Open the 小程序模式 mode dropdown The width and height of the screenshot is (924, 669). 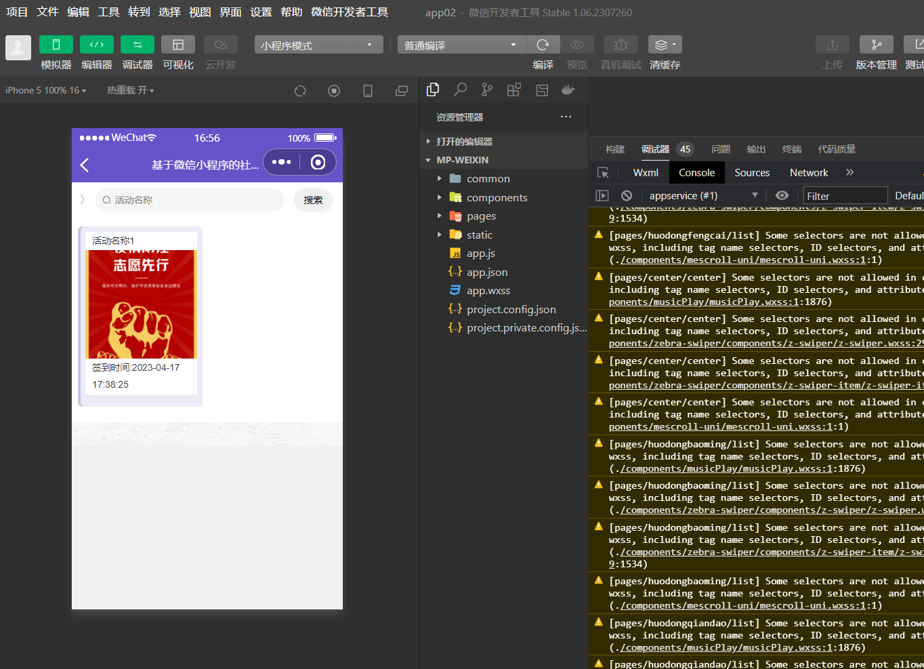coord(318,45)
